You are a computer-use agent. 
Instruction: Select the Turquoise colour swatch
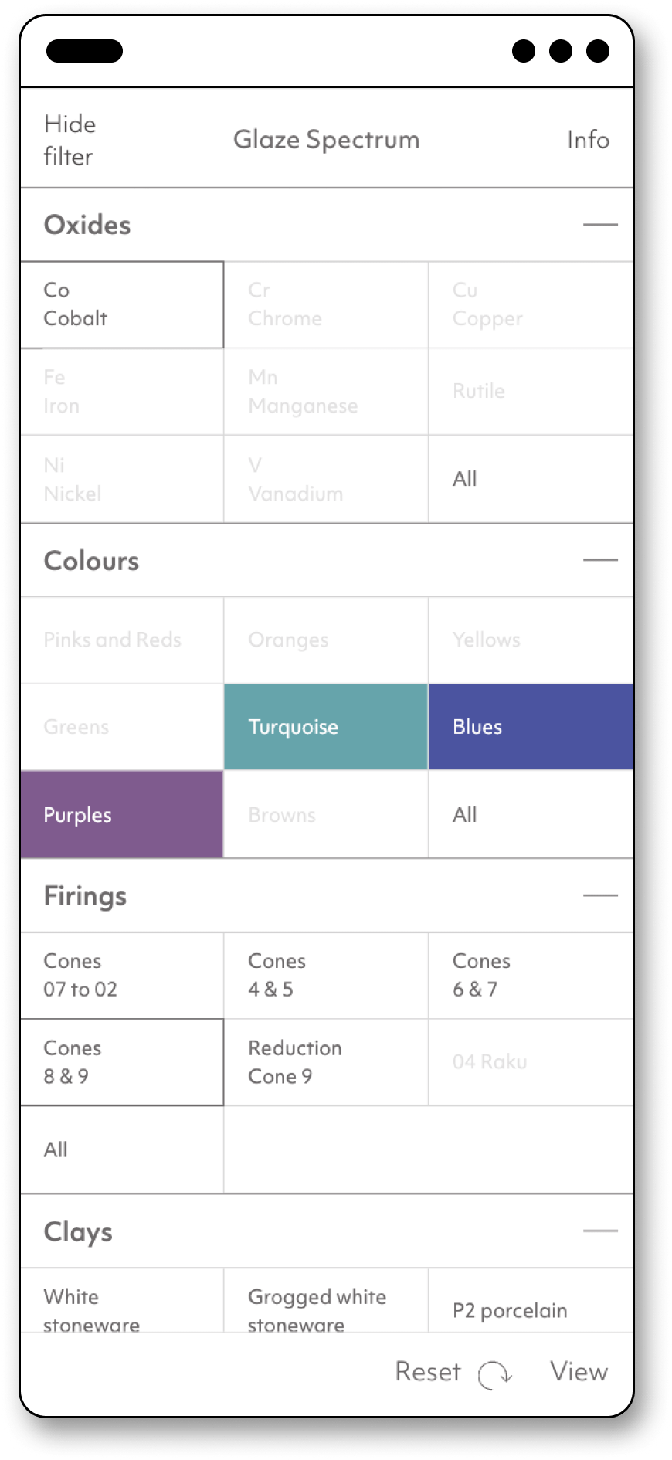click(x=326, y=727)
